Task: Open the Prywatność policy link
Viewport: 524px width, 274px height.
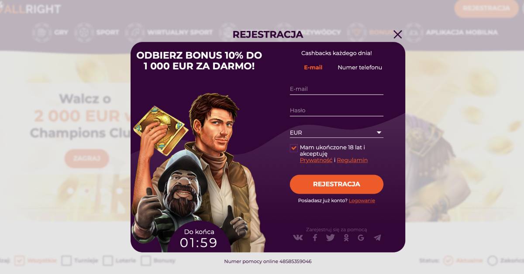Action: [316, 160]
